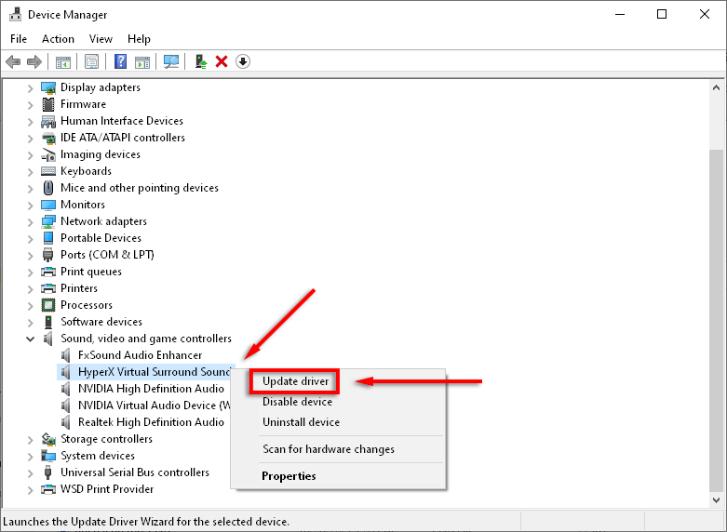
Task: Open Properties from the context menu
Action: (289, 476)
